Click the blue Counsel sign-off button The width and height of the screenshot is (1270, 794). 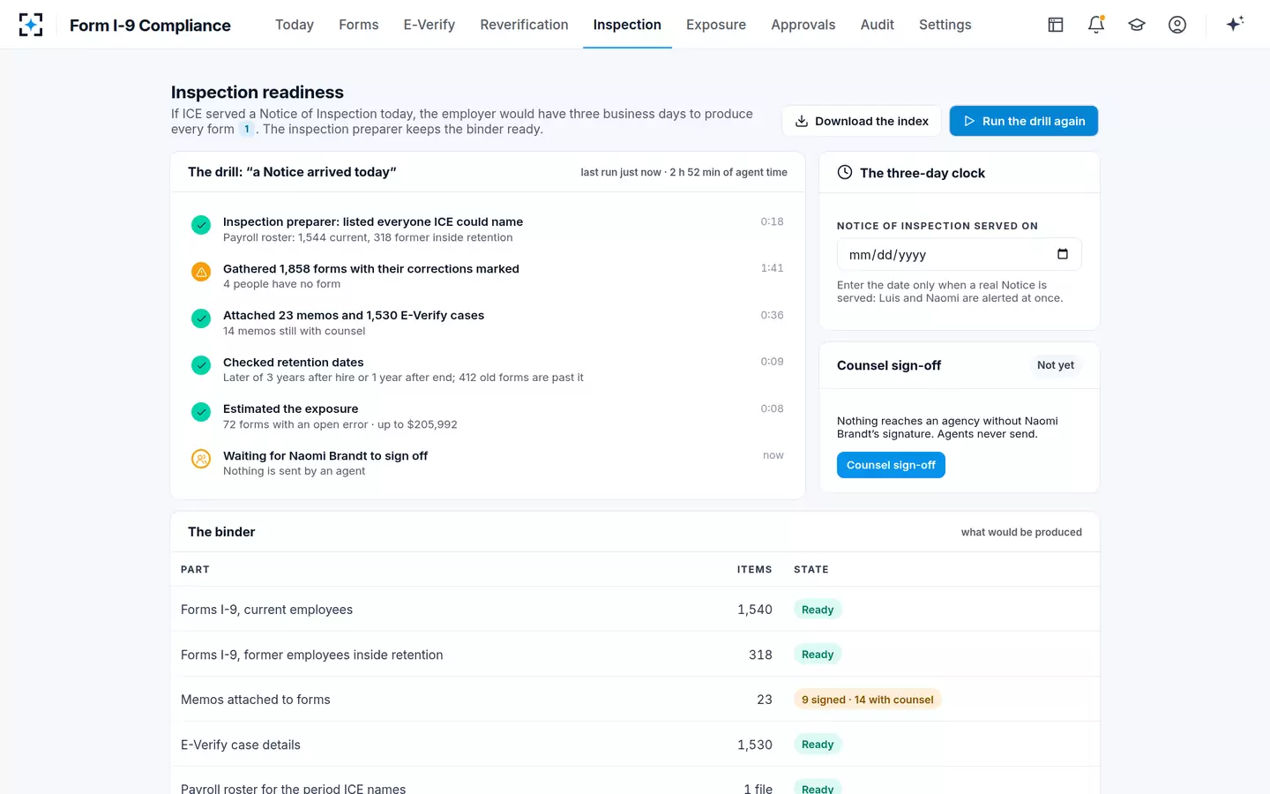point(891,465)
